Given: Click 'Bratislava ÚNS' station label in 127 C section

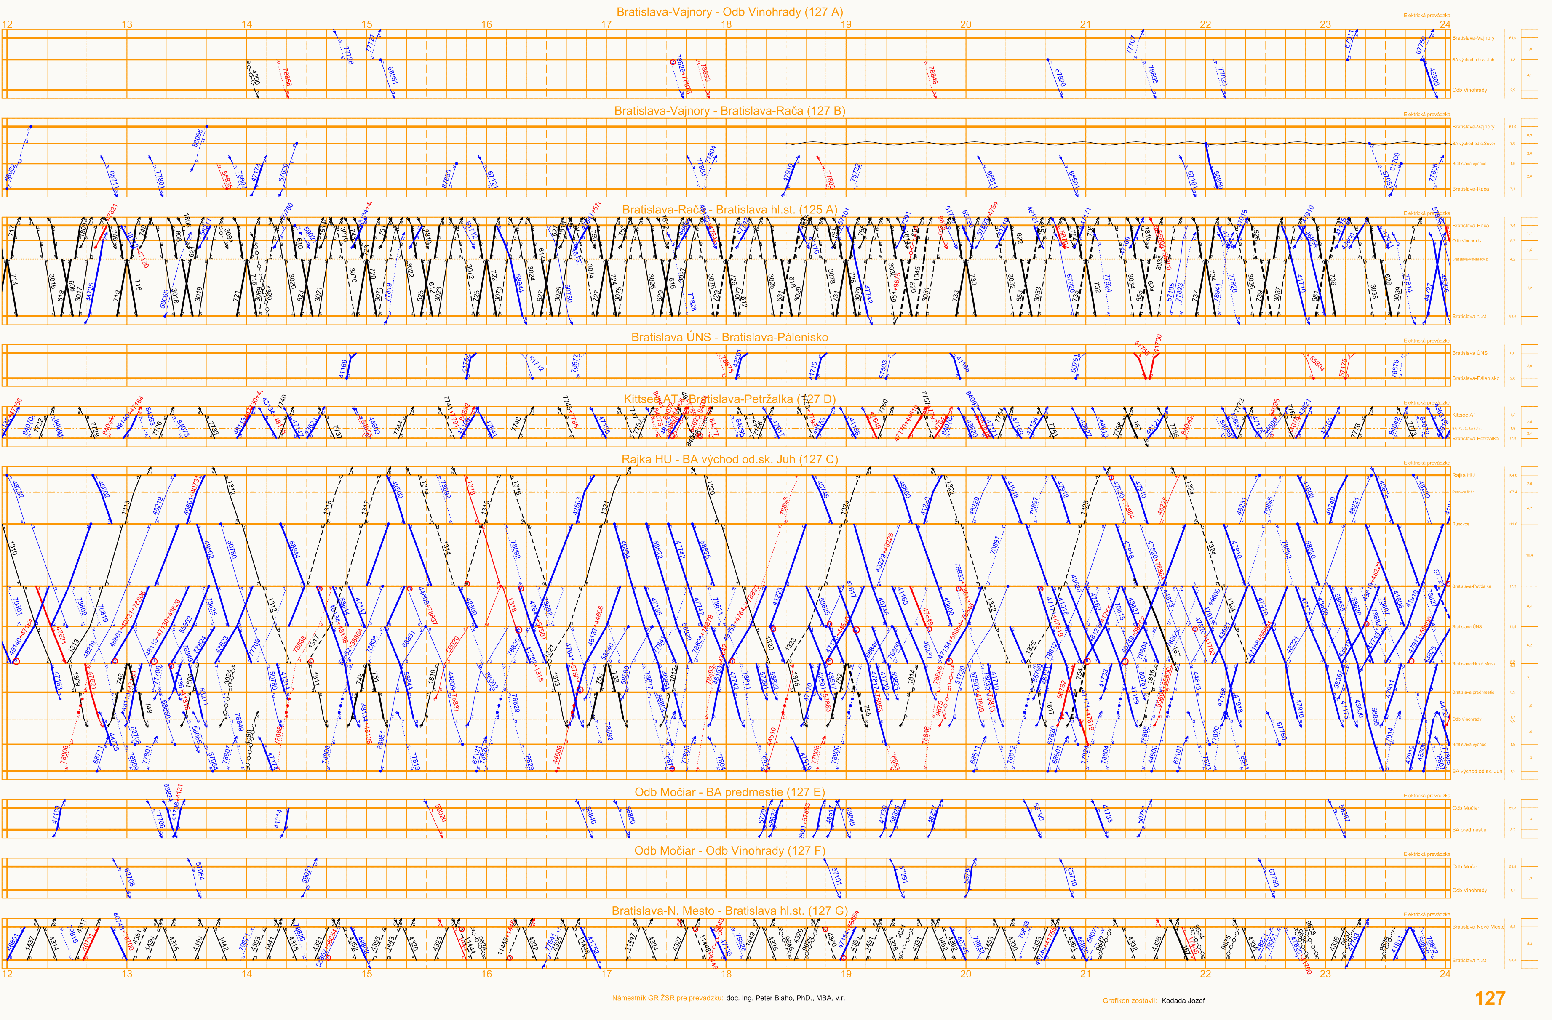Looking at the screenshot, I should pos(1467,627).
